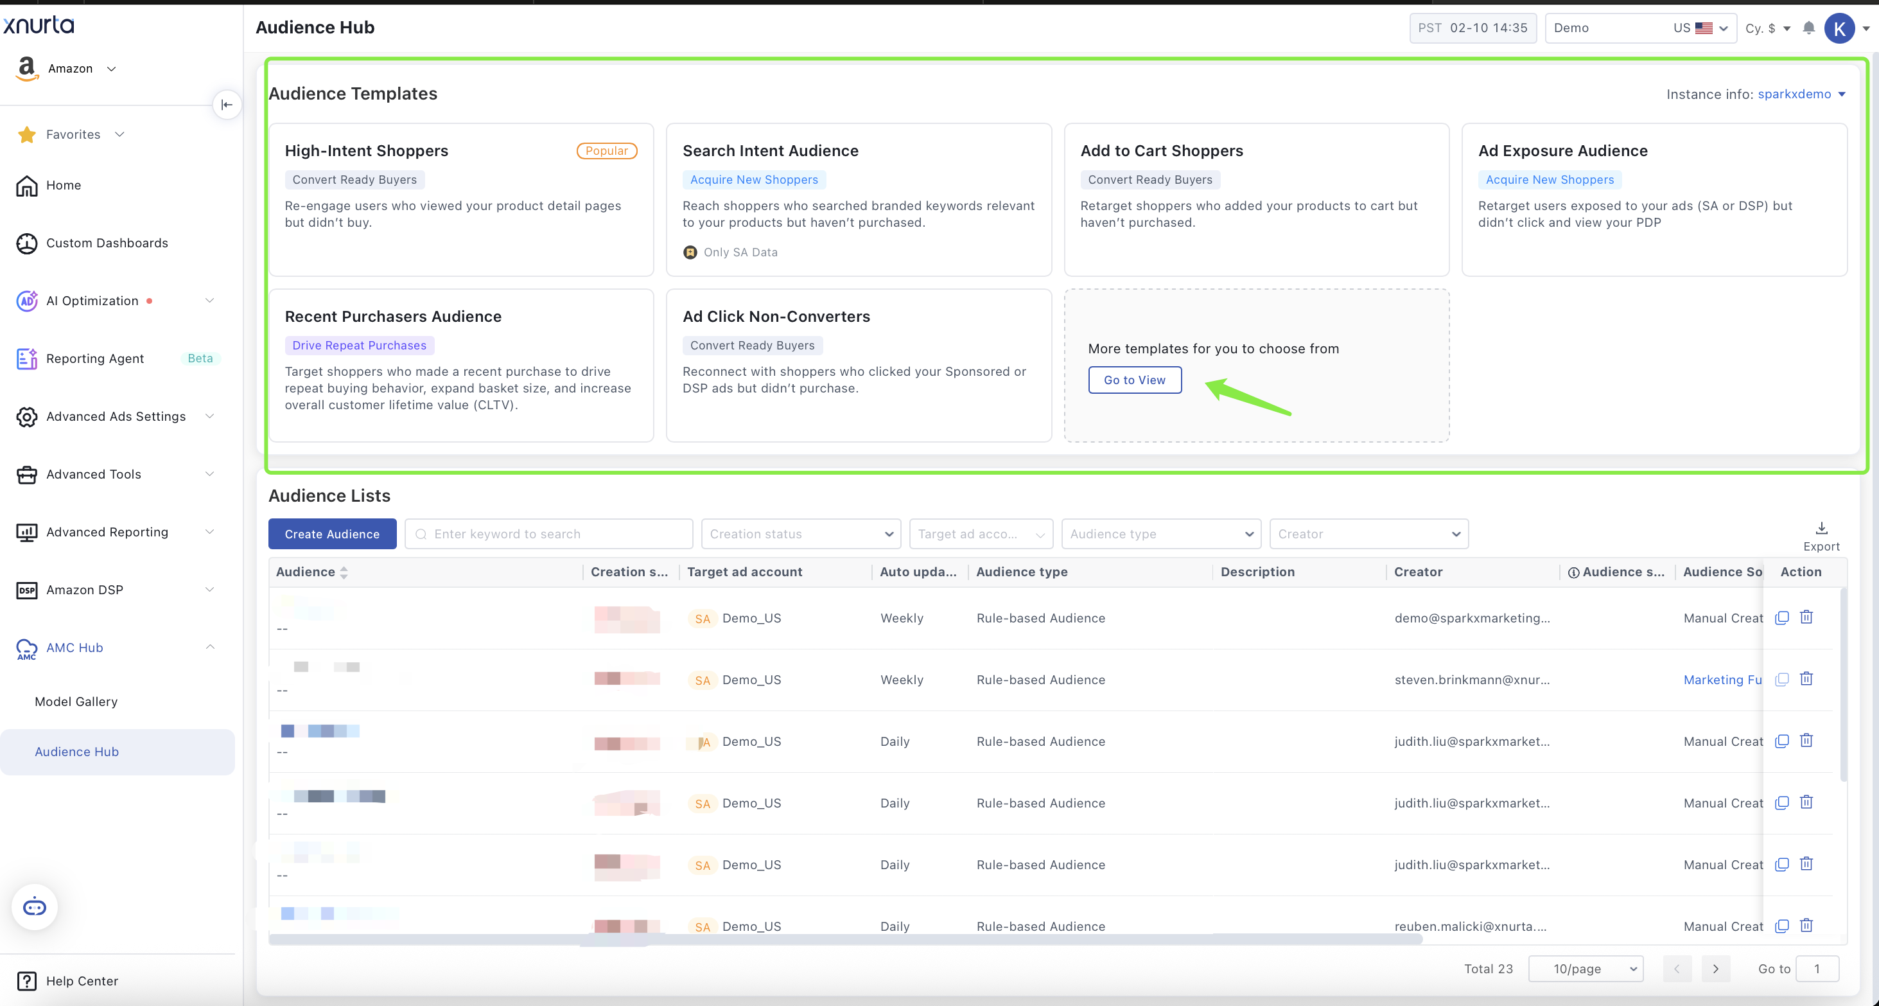Screen dimensions: 1879x1006
Task: Click the Create Audience button
Action: [x=332, y=534]
